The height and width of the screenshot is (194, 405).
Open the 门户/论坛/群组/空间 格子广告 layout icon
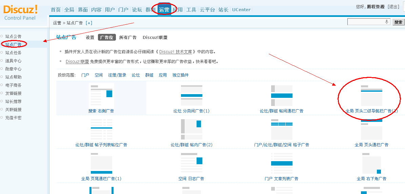[x=282, y=130]
